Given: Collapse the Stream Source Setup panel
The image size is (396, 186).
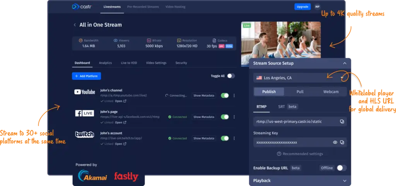Looking at the screenshot, I should pyautogui.click(x=345, y=63).
